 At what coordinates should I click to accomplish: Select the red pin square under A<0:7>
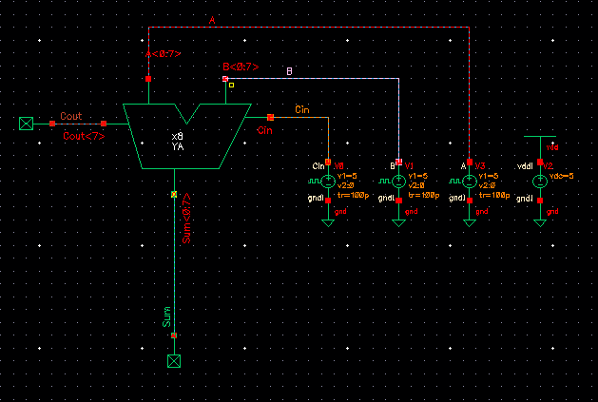tap(148, 79)
